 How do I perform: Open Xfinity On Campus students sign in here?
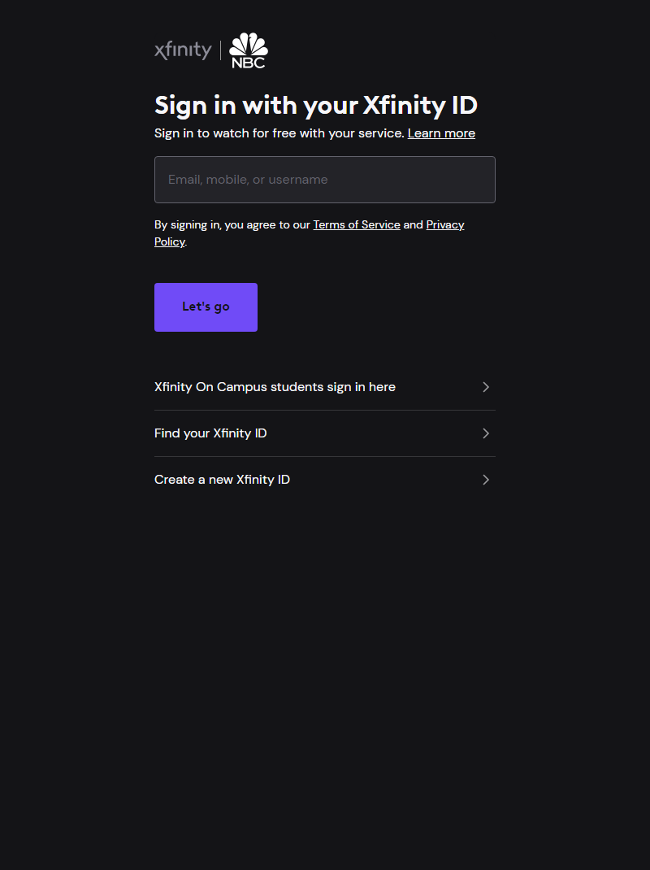click(x=275, y=387)
